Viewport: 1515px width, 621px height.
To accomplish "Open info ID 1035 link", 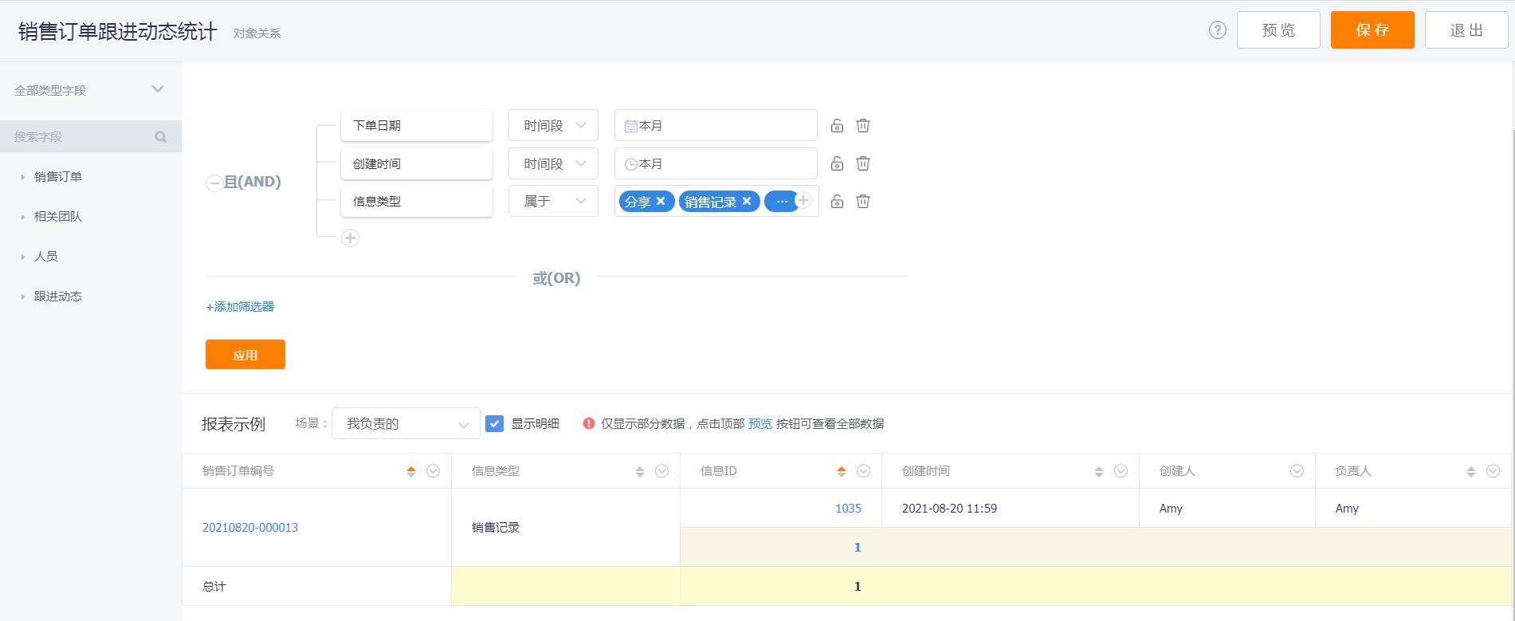I will (x=848, y=509).
